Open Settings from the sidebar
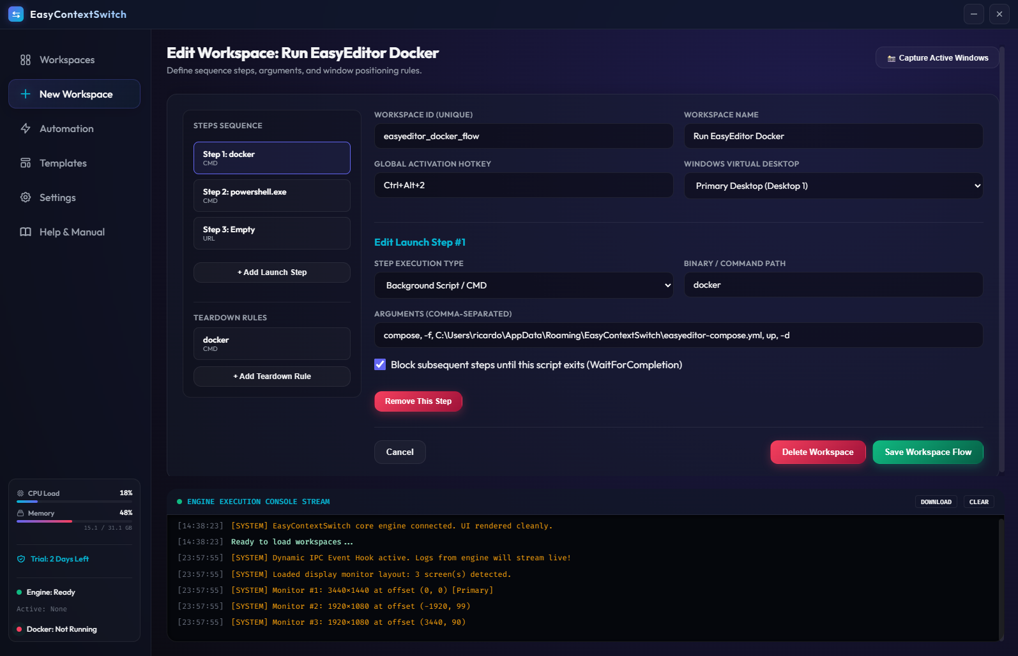 (74, 197)
